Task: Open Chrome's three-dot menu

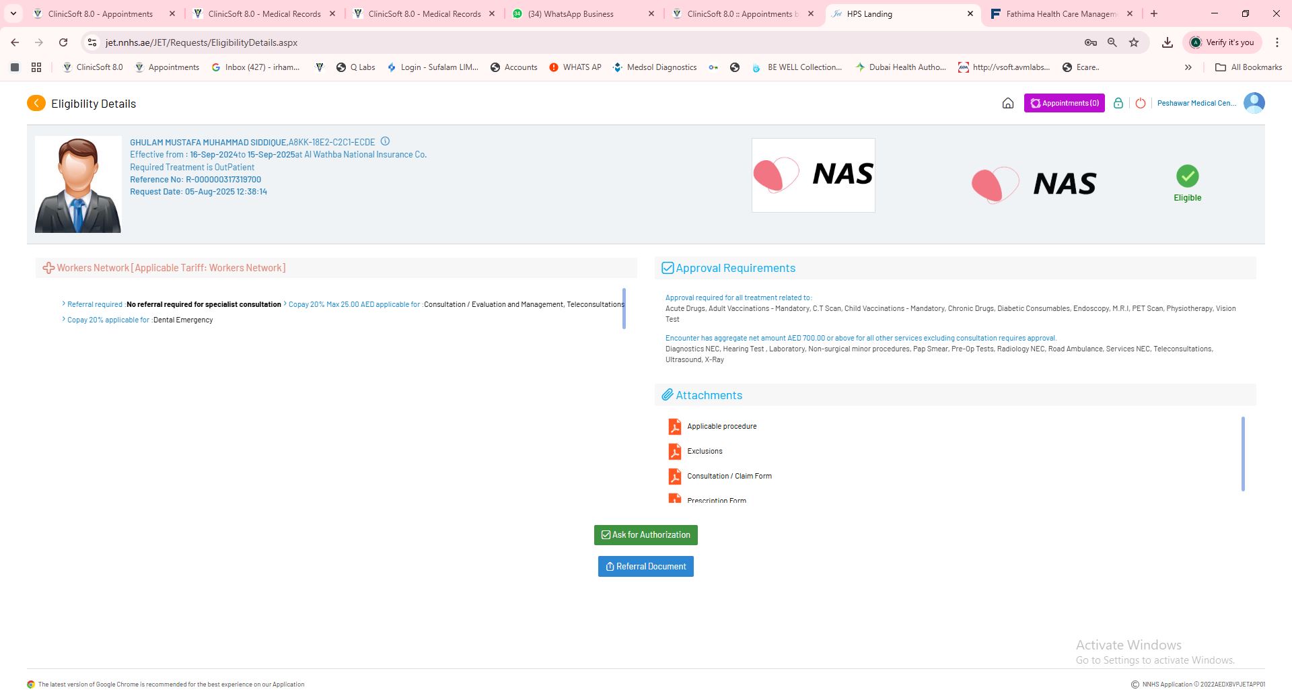Action: (x=1277, y=42)
